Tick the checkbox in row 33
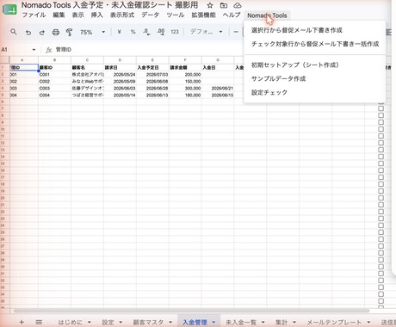Image resolution: width=396 pixels, height=327 pixels. coord(381,287)
